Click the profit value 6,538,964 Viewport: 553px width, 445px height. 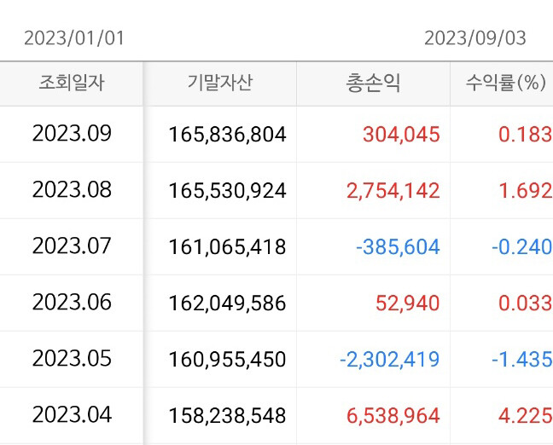click(x=393, y=416)
